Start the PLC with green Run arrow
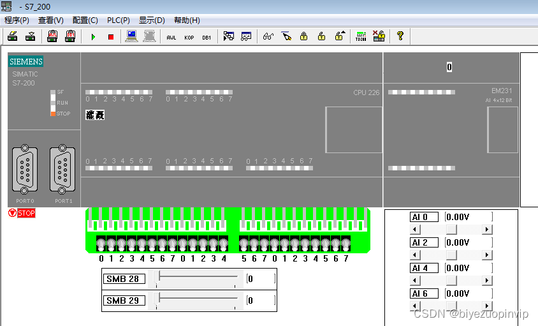Image resolution: width=538 pixels, height=326 pixels. (x=93, y=37)
